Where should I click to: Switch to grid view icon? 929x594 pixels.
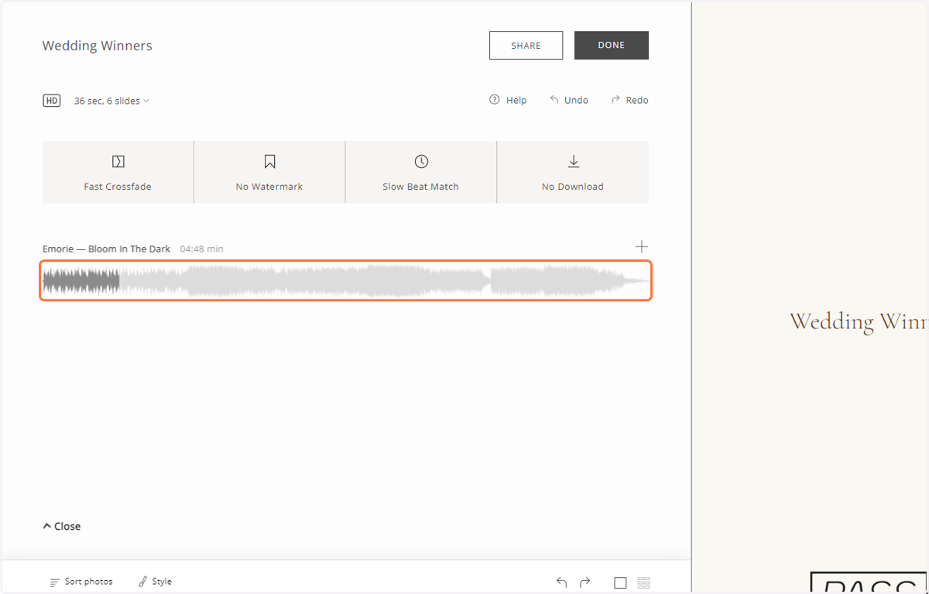coord(644,582)
